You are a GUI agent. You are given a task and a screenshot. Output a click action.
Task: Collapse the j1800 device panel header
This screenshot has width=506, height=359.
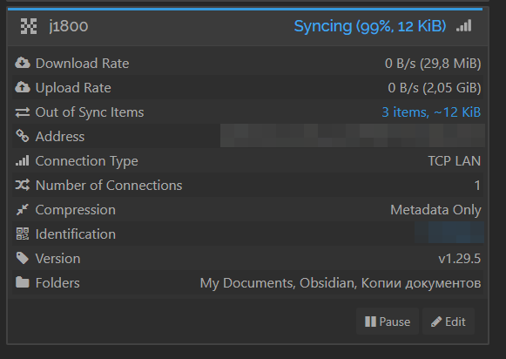coord(248,26)
